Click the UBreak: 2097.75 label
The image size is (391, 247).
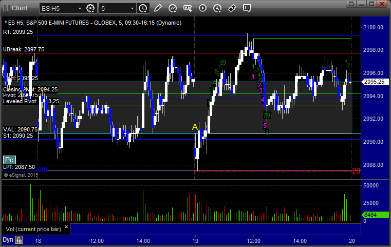(24, 49)
